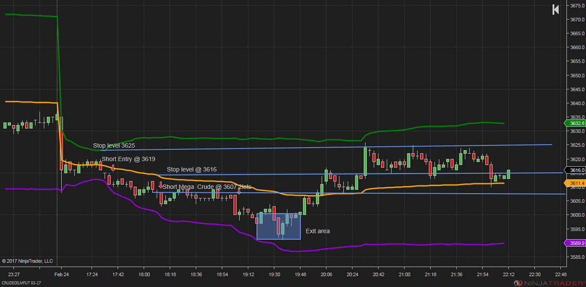Screen dimensions: 586x287
Task: Click the 'Exit area' text label
Action: [318, 231]
